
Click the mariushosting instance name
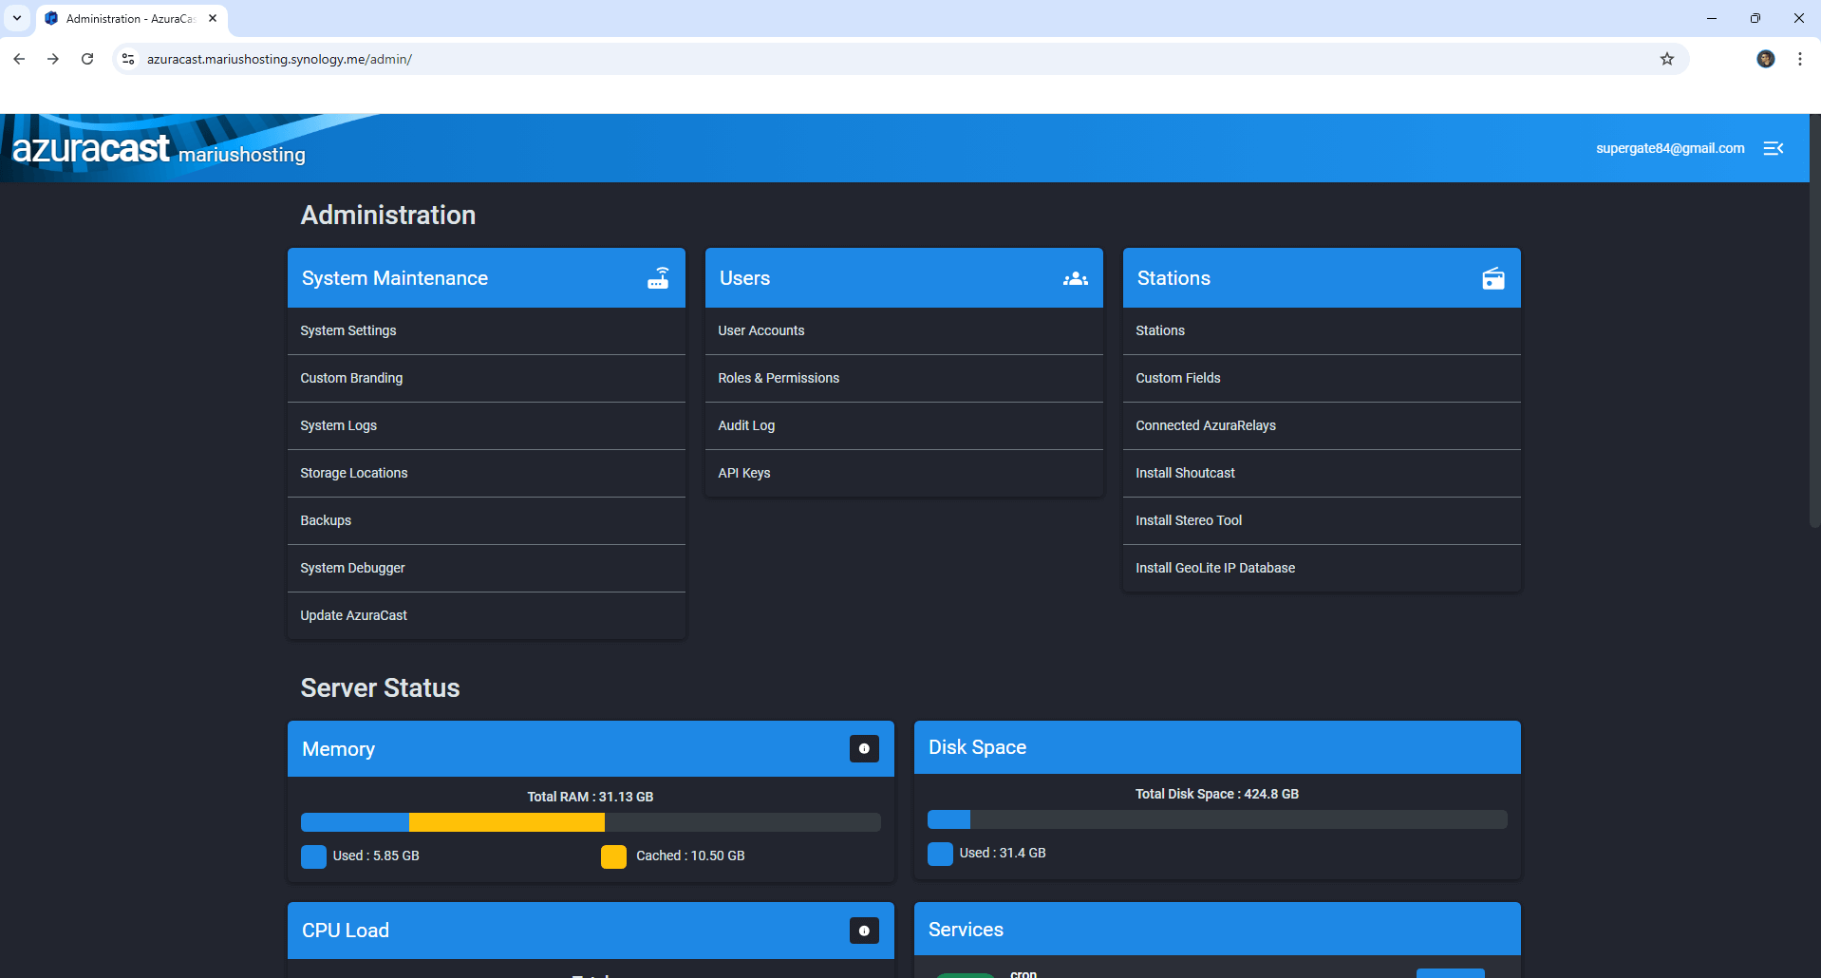[x=242, y=155]
